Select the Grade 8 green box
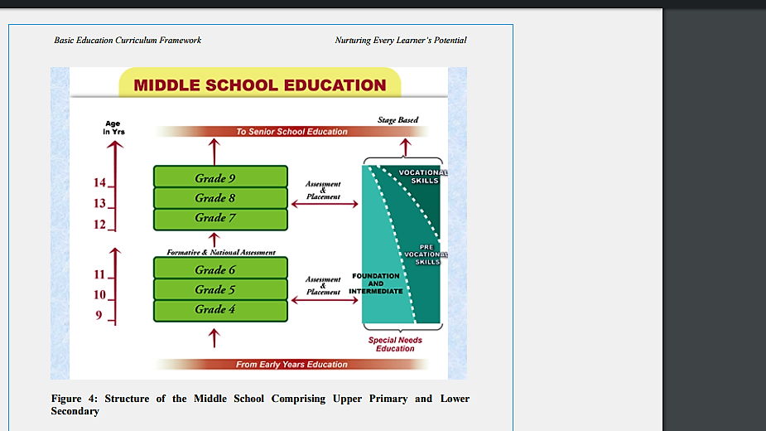This screenshot has height=431, width=766. point(220,198)
